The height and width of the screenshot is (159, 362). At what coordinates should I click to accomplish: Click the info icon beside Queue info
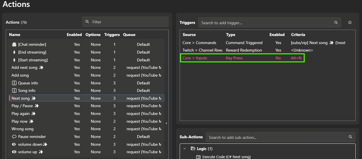point(14,83)
